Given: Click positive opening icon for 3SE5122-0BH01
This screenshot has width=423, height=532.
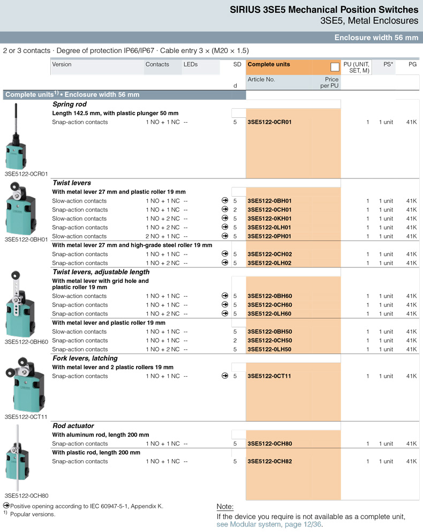Looking at the screenshot, I should pyautogui.click(x=225, y=201).
